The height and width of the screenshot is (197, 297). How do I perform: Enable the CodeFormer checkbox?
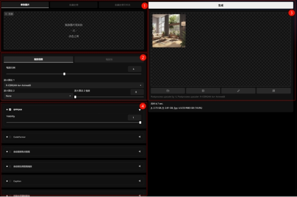click(x=10, y=137)
